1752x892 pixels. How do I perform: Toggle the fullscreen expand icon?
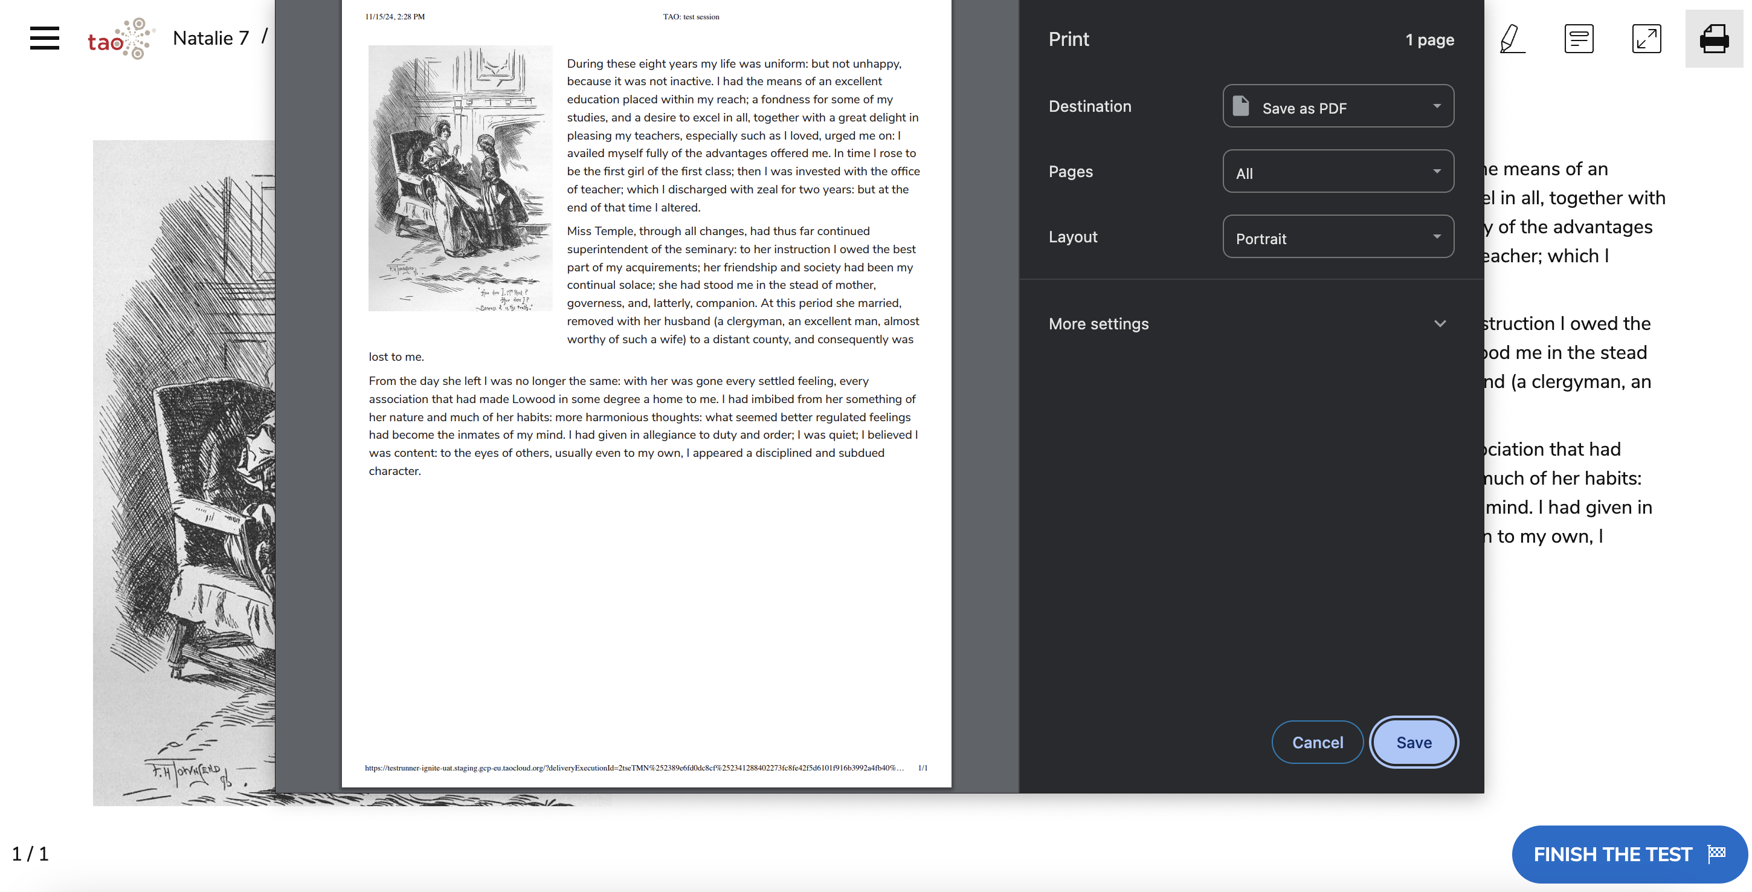click(x=1646, y=38)
